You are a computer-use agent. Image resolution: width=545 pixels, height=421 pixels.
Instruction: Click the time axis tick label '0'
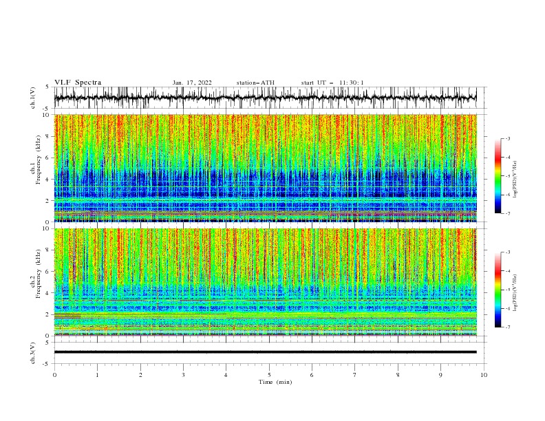coord(54,375)
